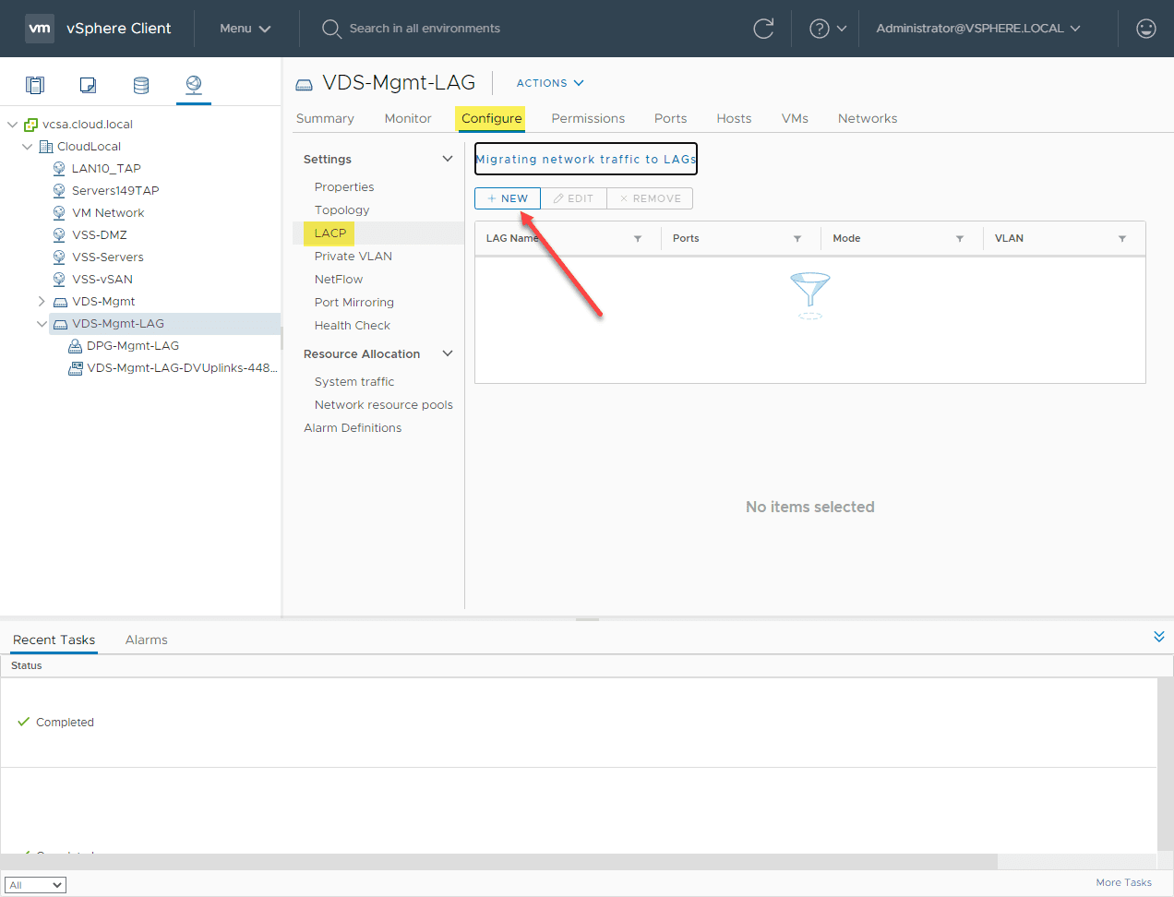The width and height of the screenshot is (1174, 897).
Task: Click the uplinks port group icon
Action: 76,368
